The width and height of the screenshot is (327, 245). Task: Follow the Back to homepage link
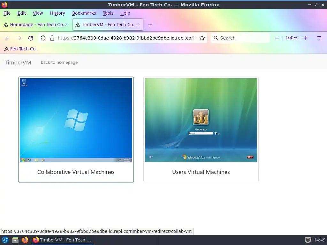coord(59,62)
